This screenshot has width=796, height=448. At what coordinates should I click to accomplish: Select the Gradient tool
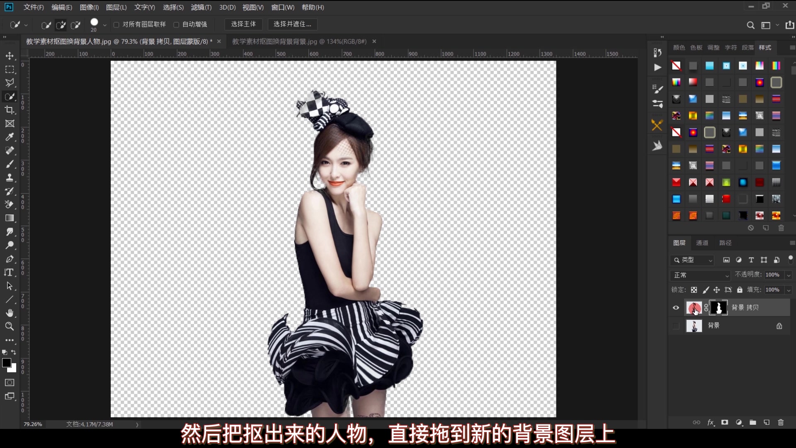pyautogui.click(x=10, y=218)
